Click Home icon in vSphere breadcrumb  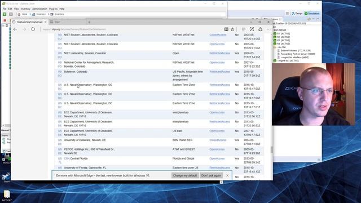coord(19,14)
